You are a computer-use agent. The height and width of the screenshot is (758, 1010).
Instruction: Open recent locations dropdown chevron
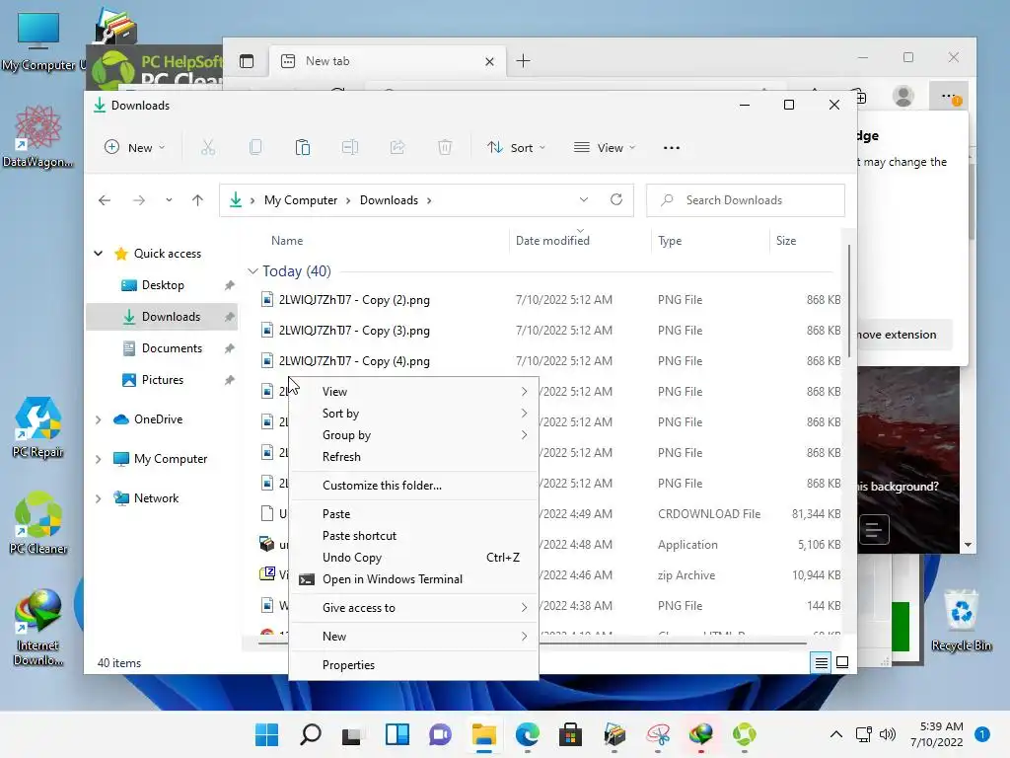pyautogui.click(x=169, y=200)
